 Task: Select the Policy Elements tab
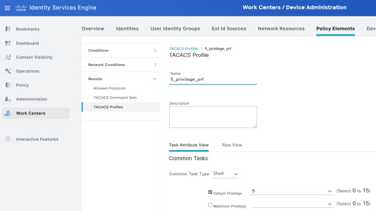click(335, 29)
